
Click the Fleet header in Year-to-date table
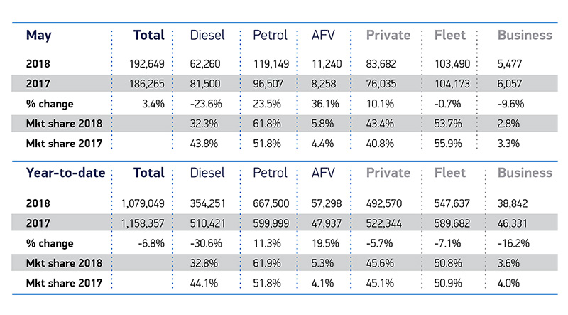pyautogui.click(x=449, y=173)
